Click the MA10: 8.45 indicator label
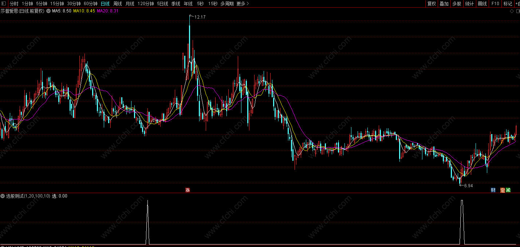This screenshot has height=247, width=520. 84,11
